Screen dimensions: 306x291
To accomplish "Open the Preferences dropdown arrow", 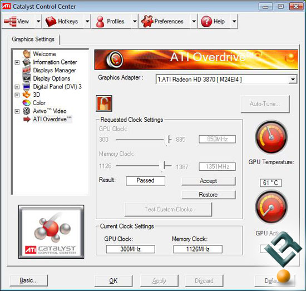I will 194,21.
